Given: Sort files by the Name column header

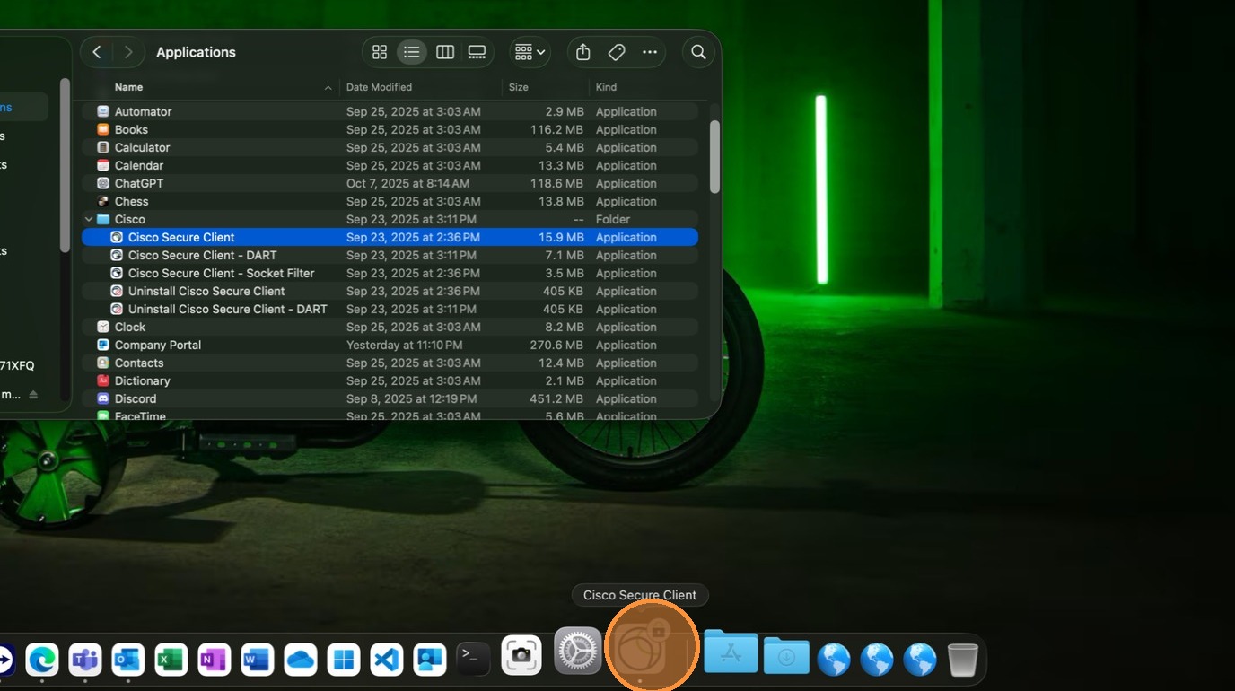Looking at the screenshot, I should pyautogui.click(x=128, y=87).
